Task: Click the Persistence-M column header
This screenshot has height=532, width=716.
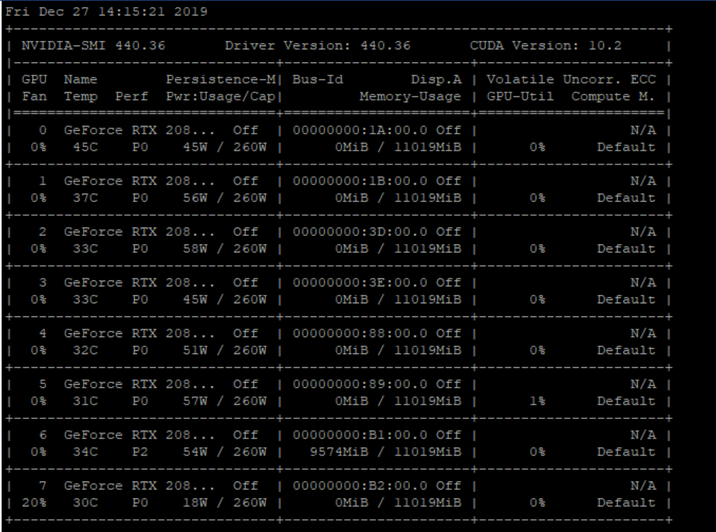Action: (221, 79)
